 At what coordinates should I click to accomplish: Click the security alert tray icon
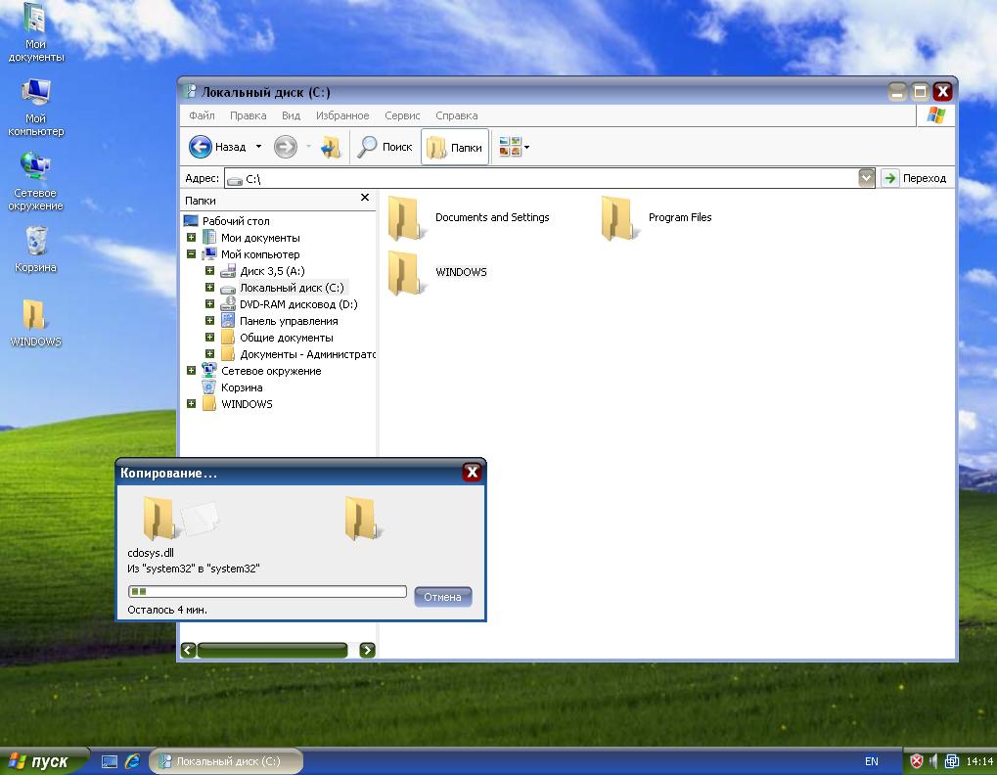tap(917, 761)
